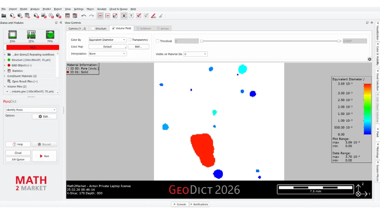380x214 pixels.
Task: Click the redo arrow icon
Action: click(x=91, y=16)
